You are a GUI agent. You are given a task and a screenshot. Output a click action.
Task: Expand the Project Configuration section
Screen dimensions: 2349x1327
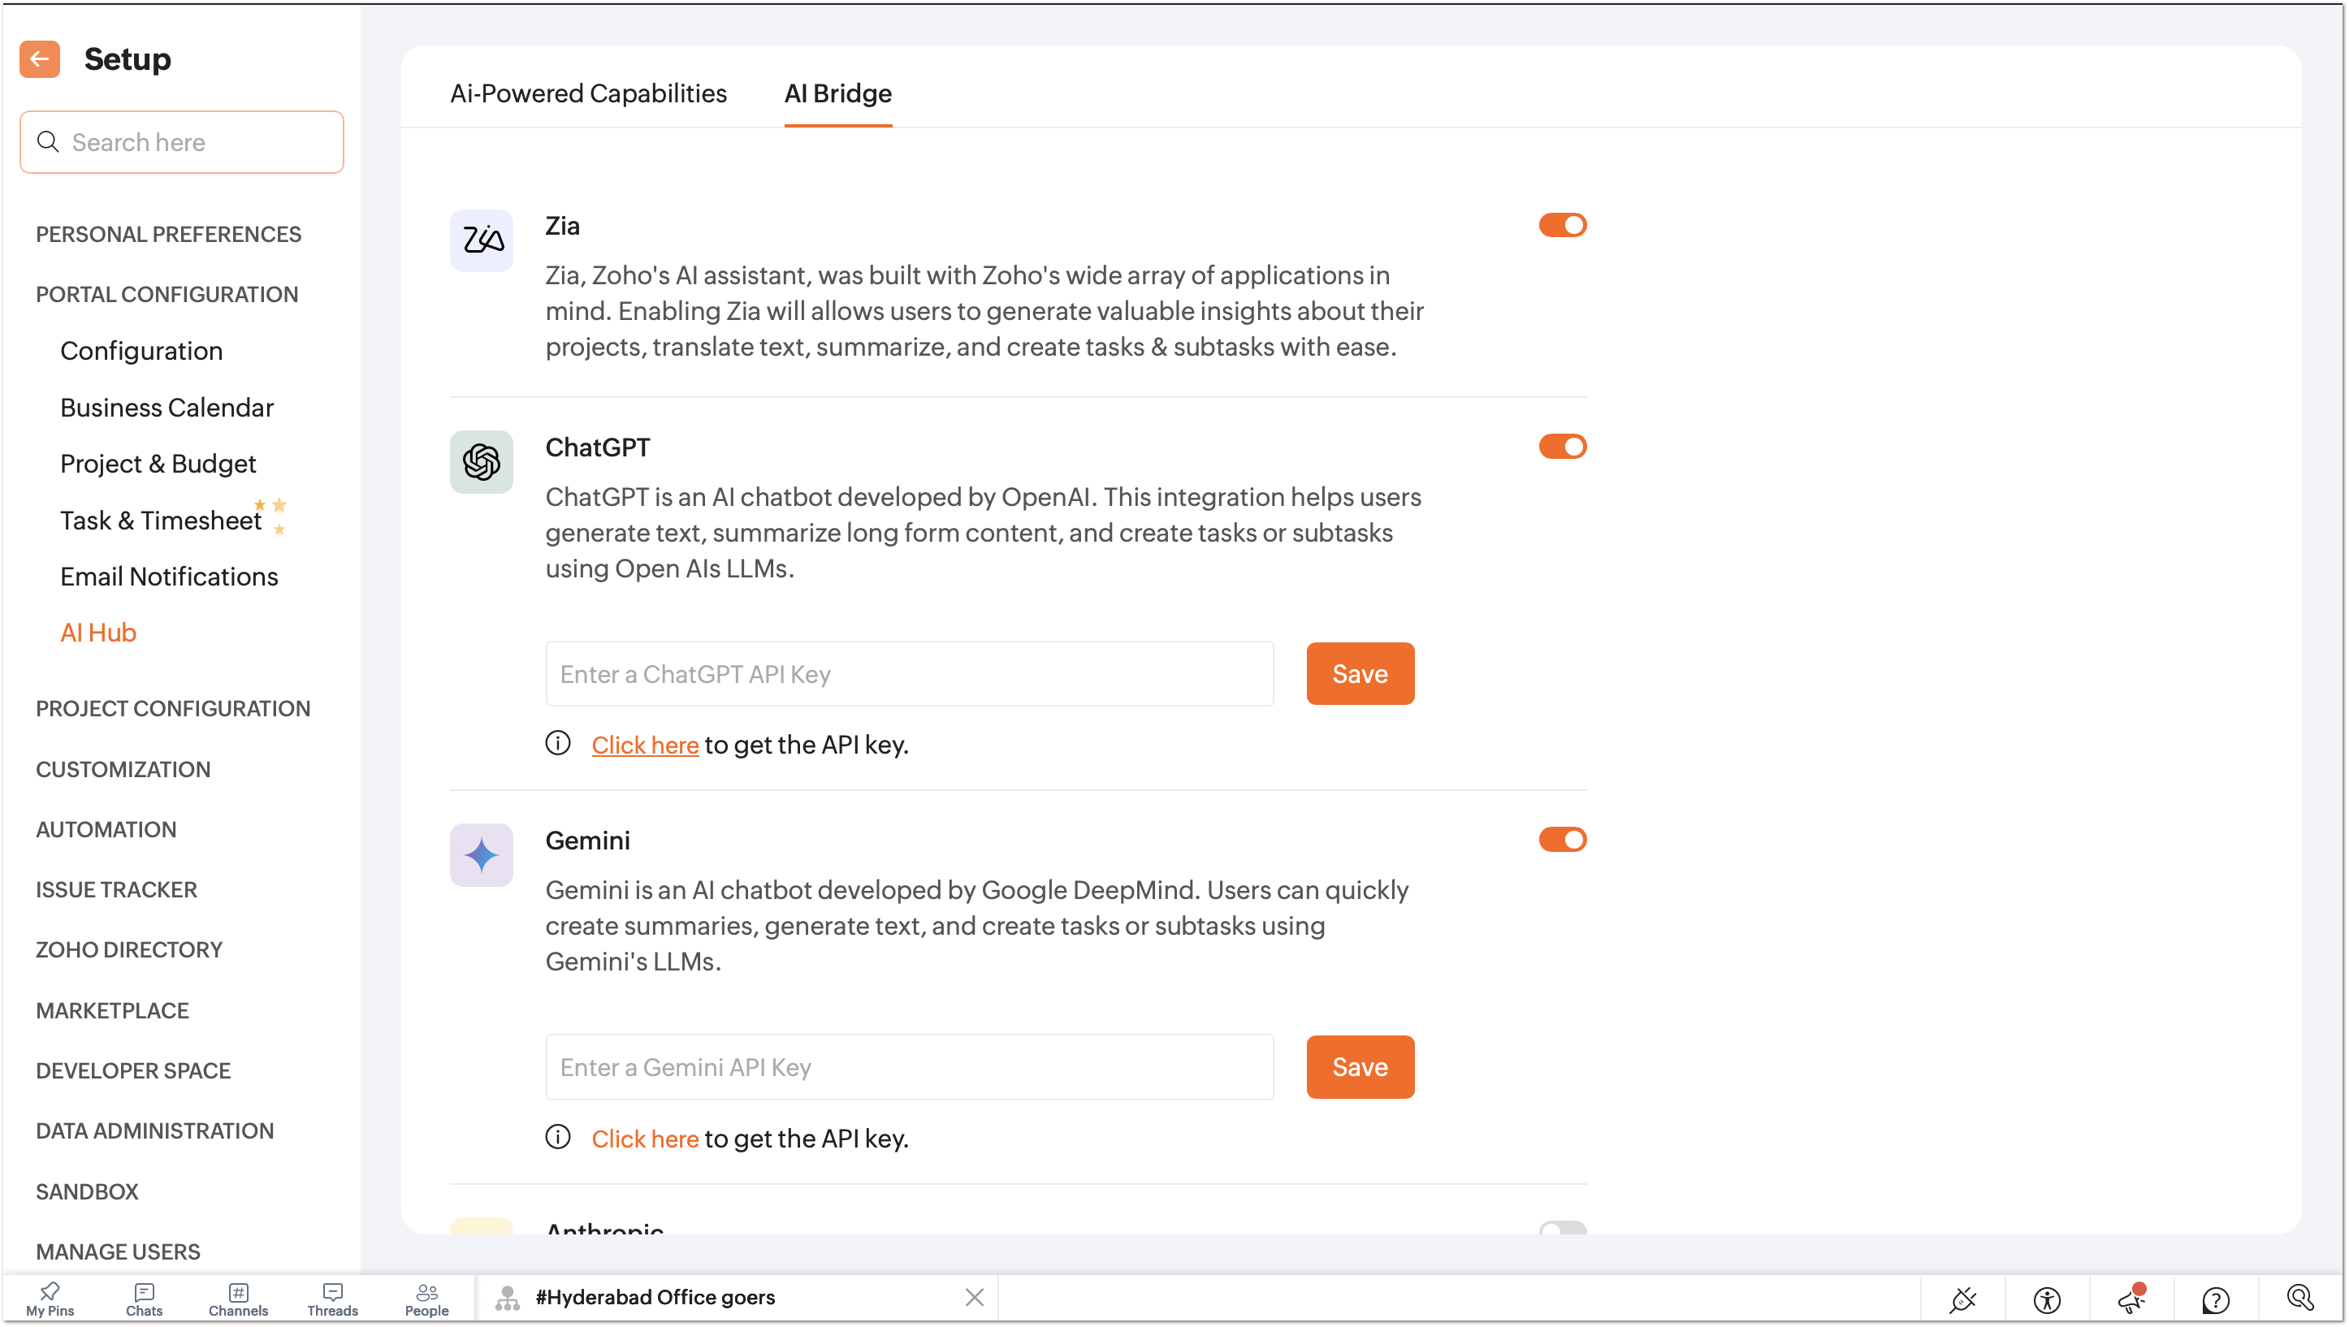(173, 709)
